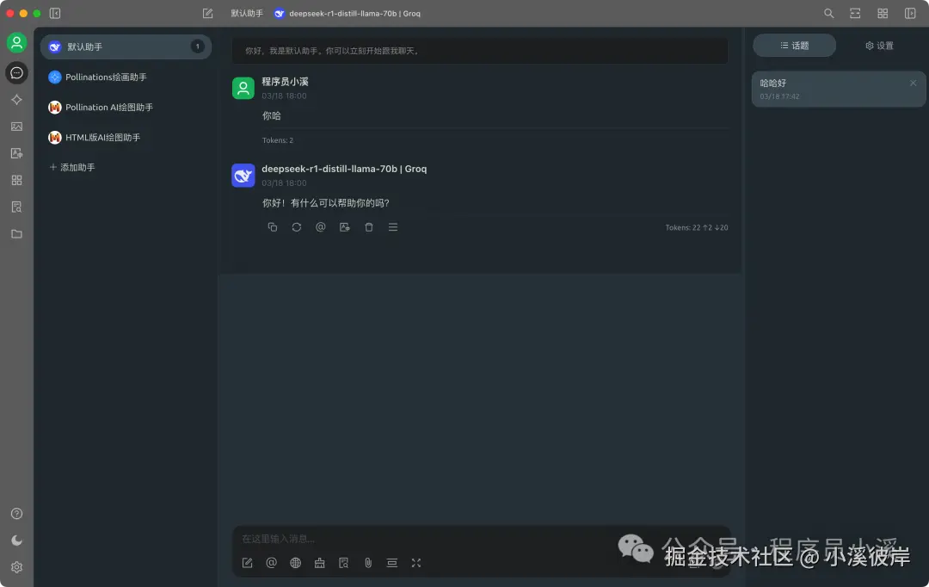
Task: Toggle dark mode with moon icon
Action: tap(16, 540)
